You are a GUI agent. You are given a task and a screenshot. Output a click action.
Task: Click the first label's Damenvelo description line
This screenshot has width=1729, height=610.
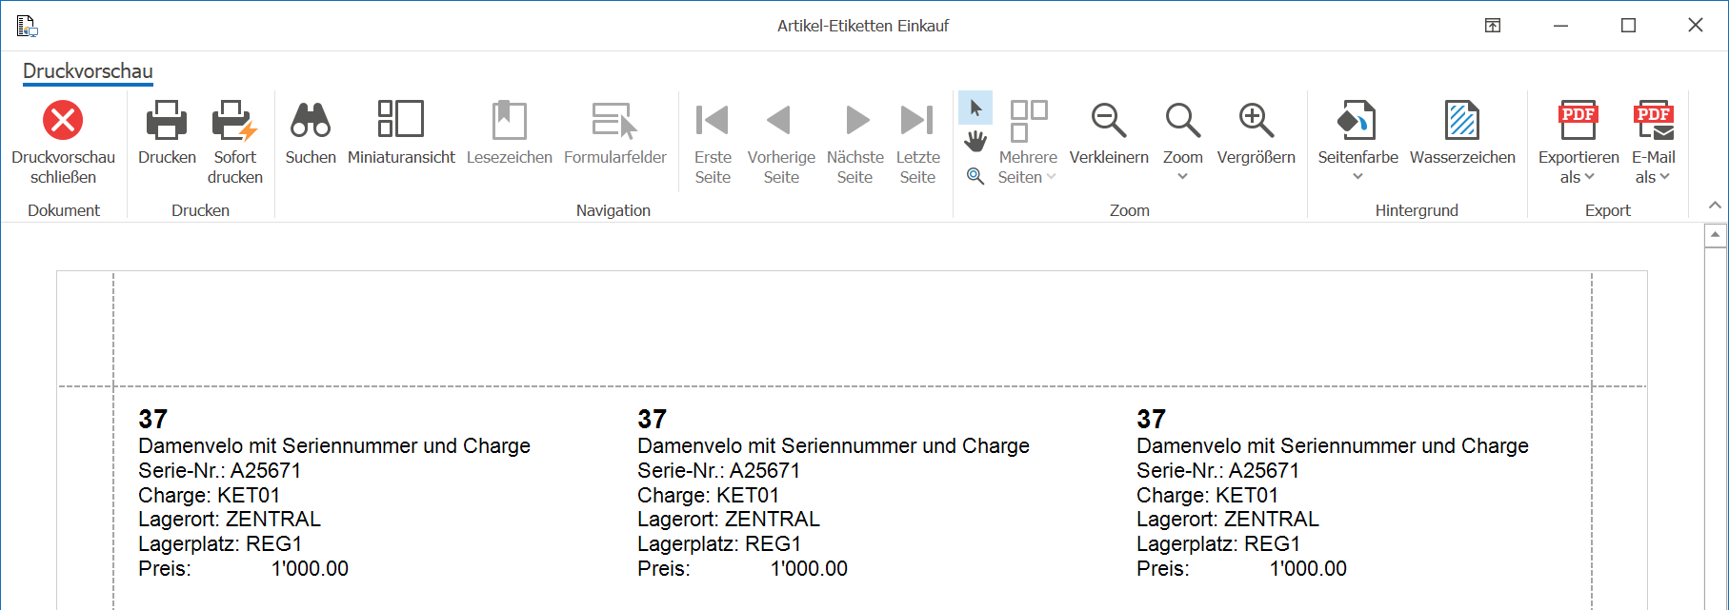[x=334, y=445]
